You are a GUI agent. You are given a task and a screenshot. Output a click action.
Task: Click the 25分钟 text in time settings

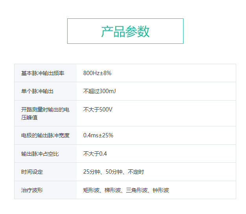tap(90, 172)
